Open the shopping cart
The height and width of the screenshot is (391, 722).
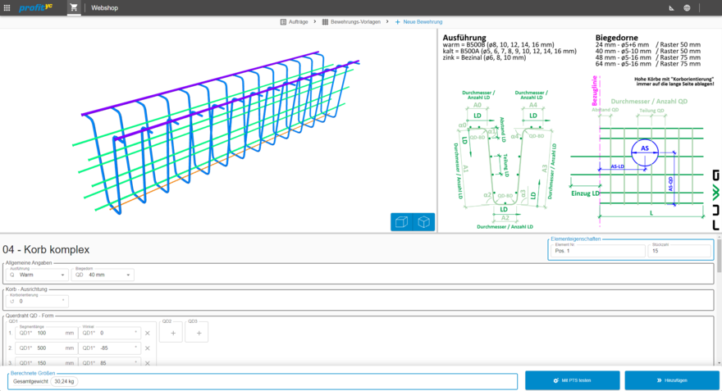click(74, 7)
